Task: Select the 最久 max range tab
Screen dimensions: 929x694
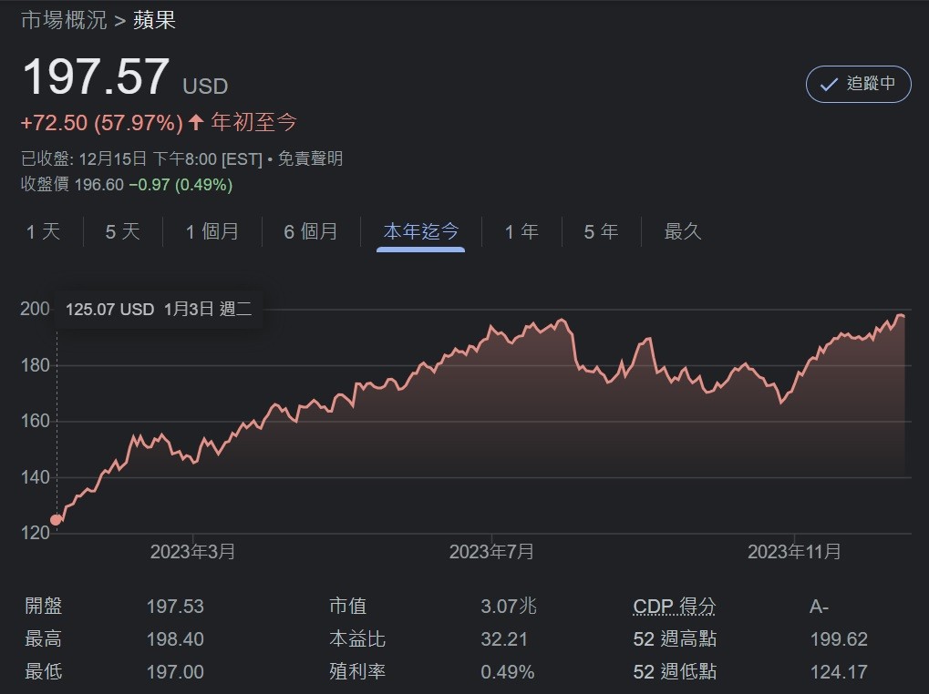Action: 683,231
